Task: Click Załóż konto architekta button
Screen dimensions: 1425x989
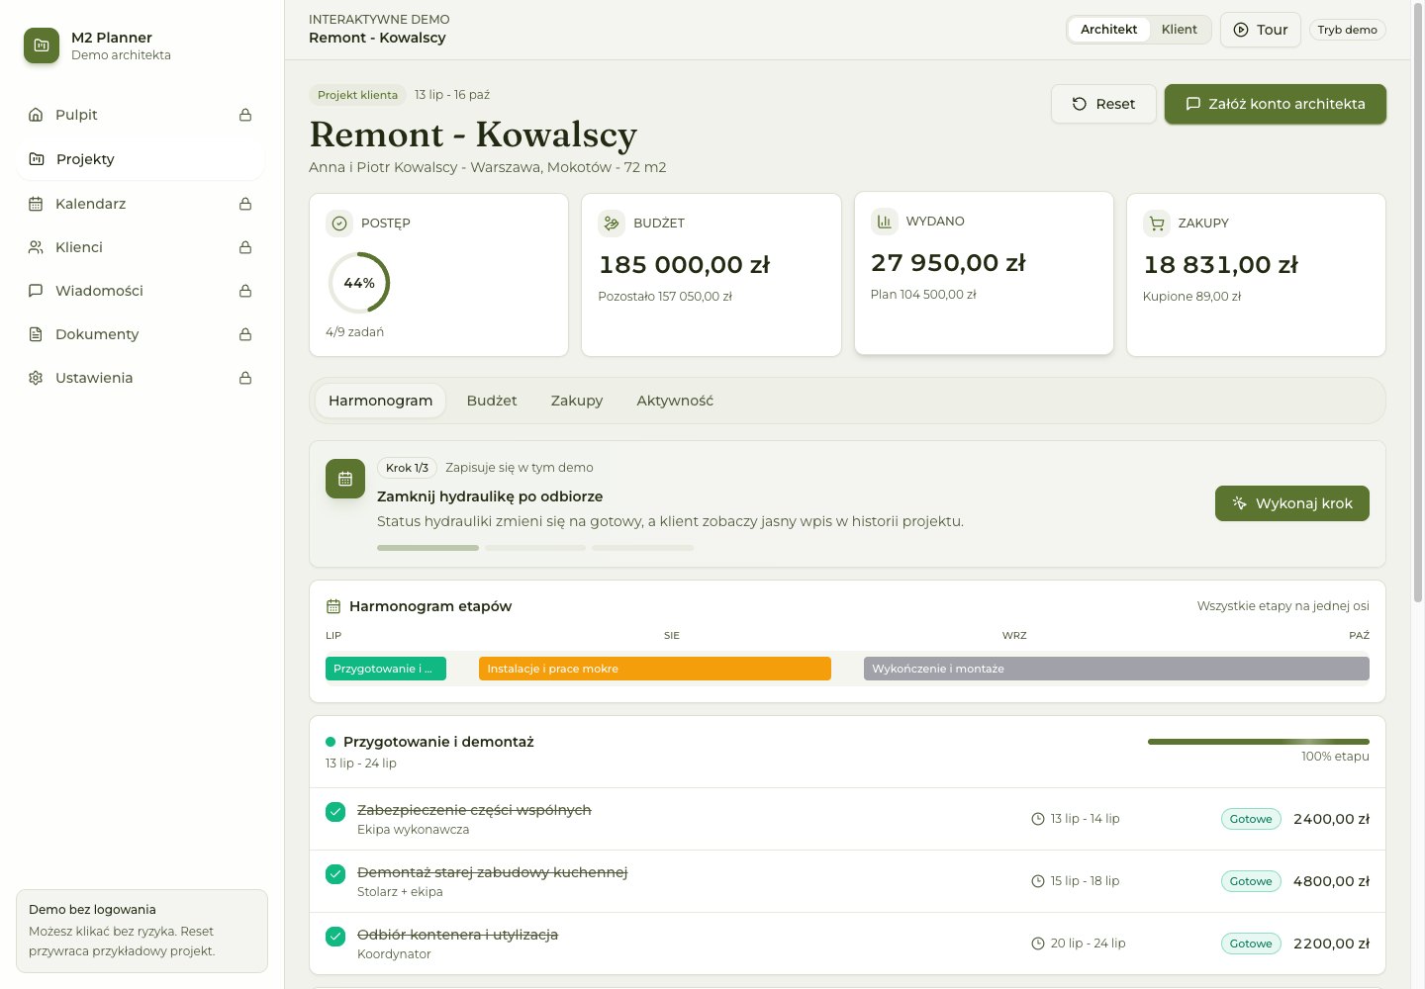Action: click(x=1276, y=104)
